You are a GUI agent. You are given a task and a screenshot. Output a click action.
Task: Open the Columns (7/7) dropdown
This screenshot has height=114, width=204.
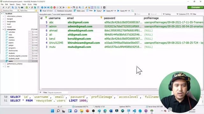pyautogui.click(x=183, y=14)
